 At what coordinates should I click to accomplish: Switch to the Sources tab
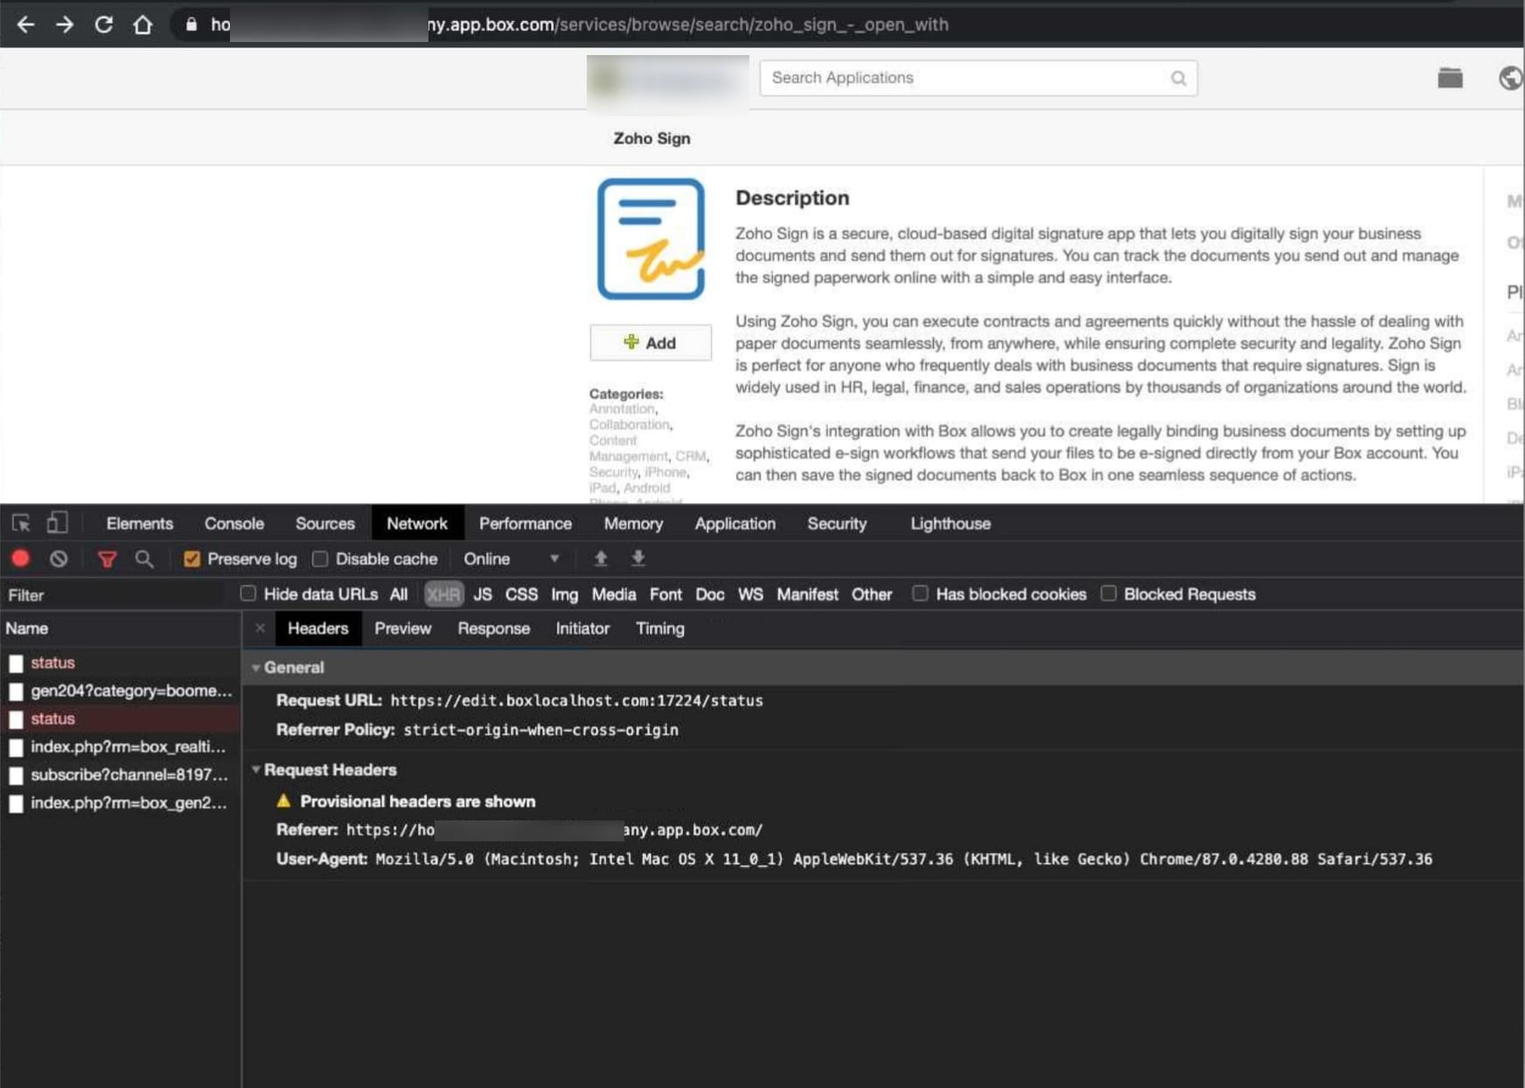tap(325, 523)
